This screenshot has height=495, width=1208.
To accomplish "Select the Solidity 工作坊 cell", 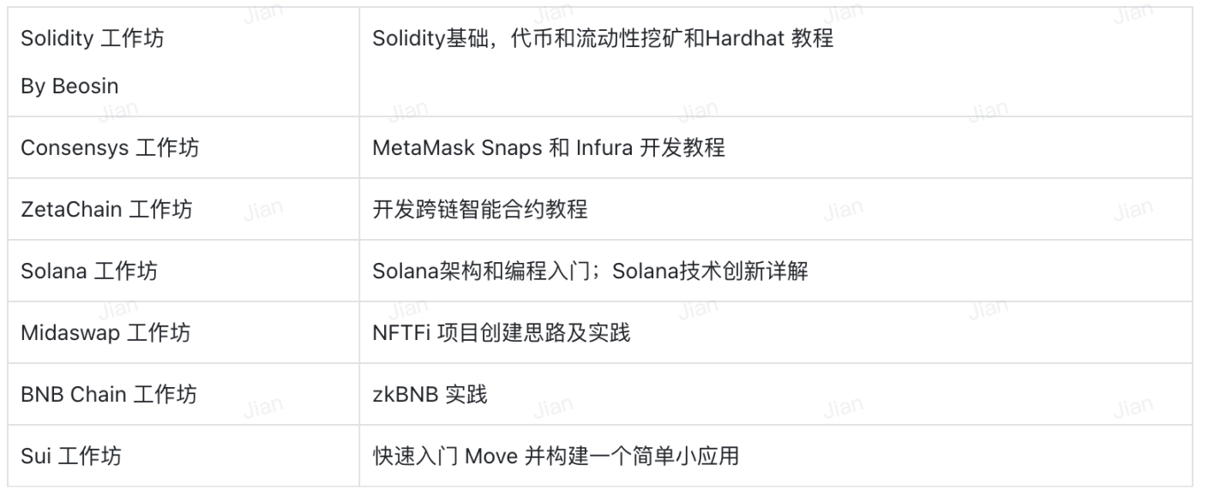I will coord(183,63).
